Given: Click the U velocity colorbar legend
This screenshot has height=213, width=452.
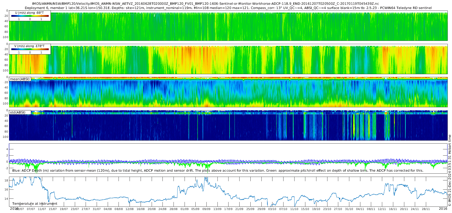Looking at the screenshot, I should [x=30, y=16].
